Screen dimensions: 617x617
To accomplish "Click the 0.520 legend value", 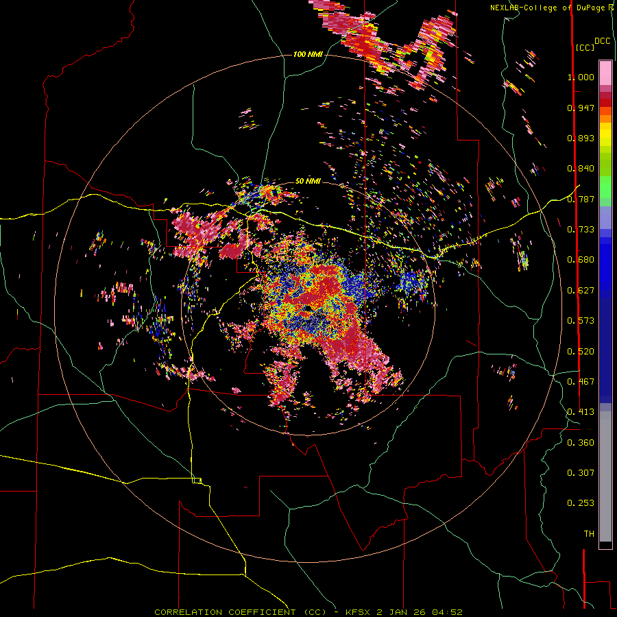I will pyautogui.click(x=581, y=352).
